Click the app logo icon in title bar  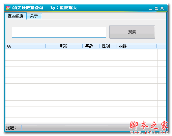(8, 8)
